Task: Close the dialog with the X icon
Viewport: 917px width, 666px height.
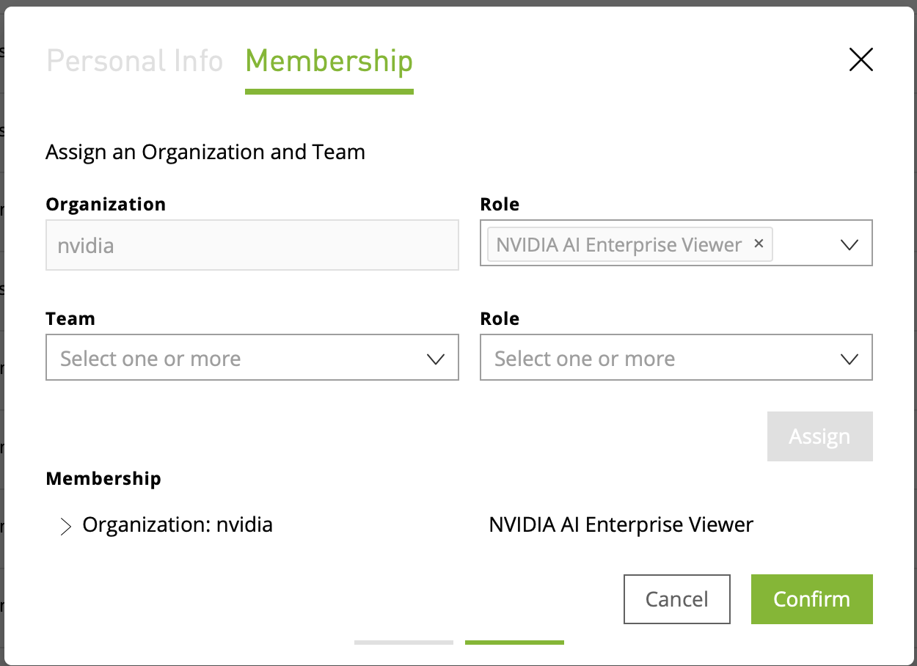Action: (x=861, y=59)
